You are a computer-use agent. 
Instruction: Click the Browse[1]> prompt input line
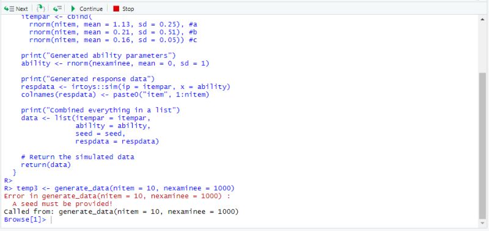pyautogui.click(x=28, y=219)
